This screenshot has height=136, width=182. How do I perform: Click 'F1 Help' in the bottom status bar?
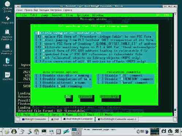pyautogui.click(x=24, y=115)
